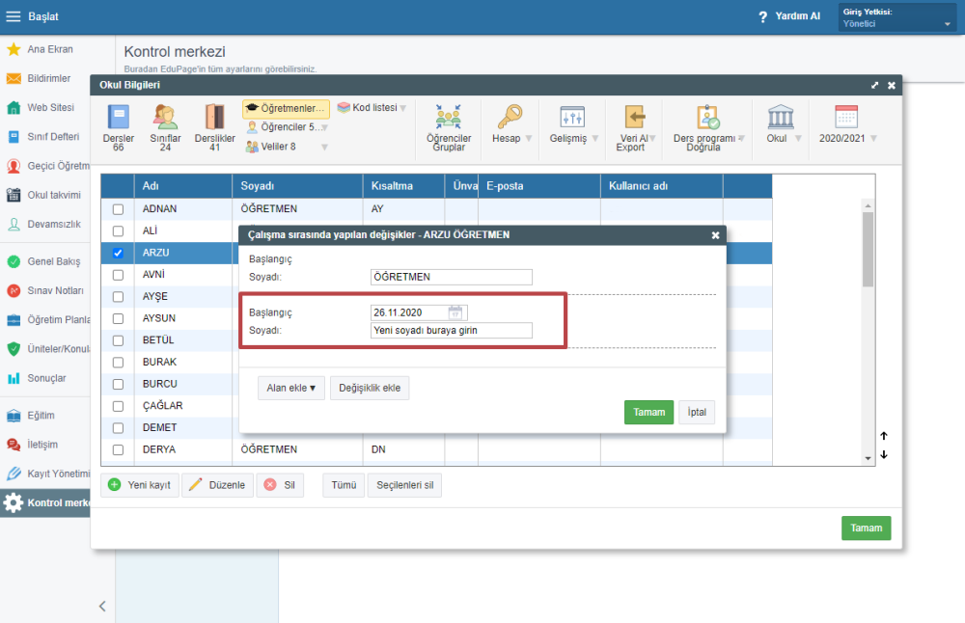This screenshot has width=965, height=623.
Task: Tick the DERYA row checkbox
Action: click(x=118, y=449)
